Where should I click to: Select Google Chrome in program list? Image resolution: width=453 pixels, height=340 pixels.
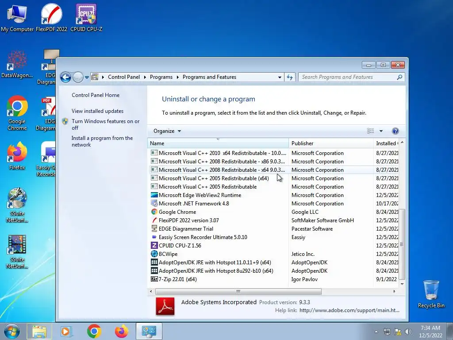pos(273,212)
